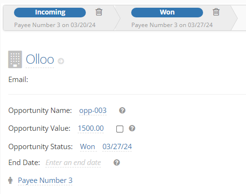Open the Olloo company link
Screen dimensions: 246x194
click(40, 59)
